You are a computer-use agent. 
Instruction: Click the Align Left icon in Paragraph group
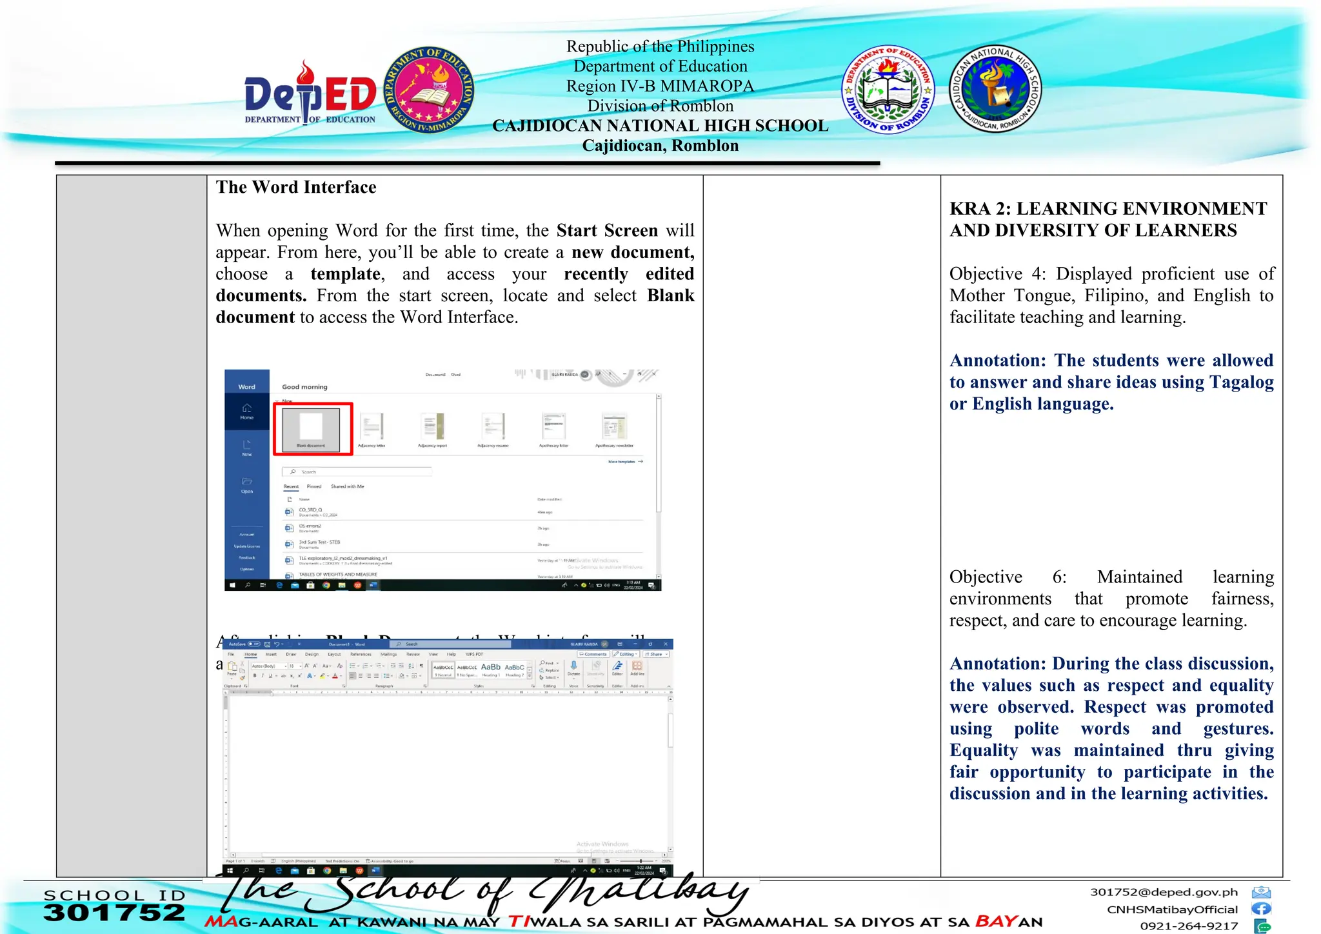[x=352, y=676]
